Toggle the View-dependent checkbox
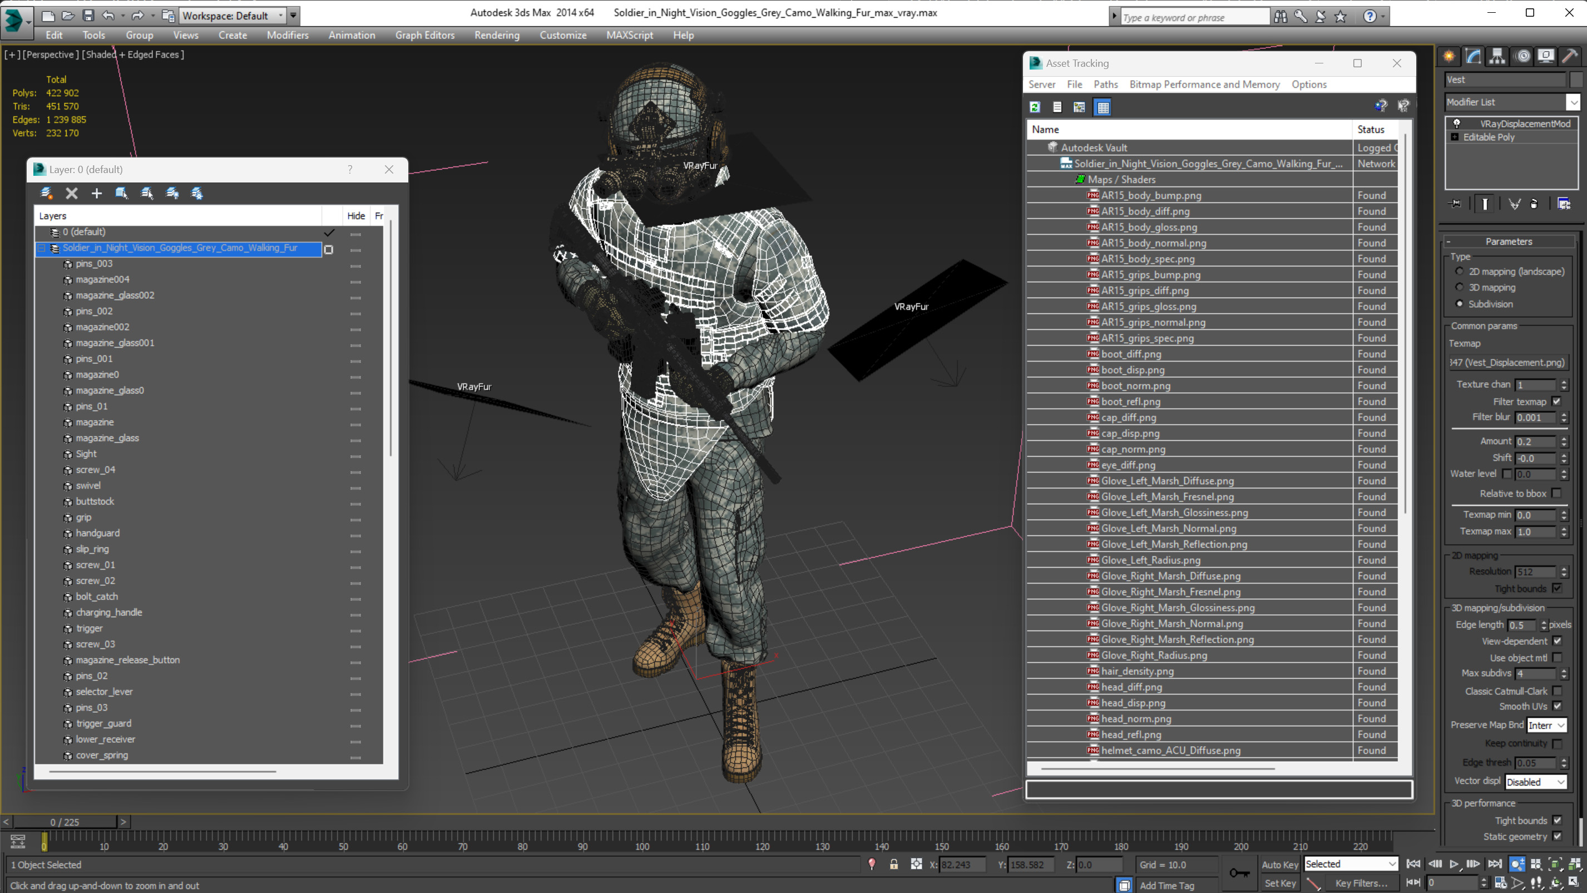Viewport: 1587px width, 893px height. 1558,641
